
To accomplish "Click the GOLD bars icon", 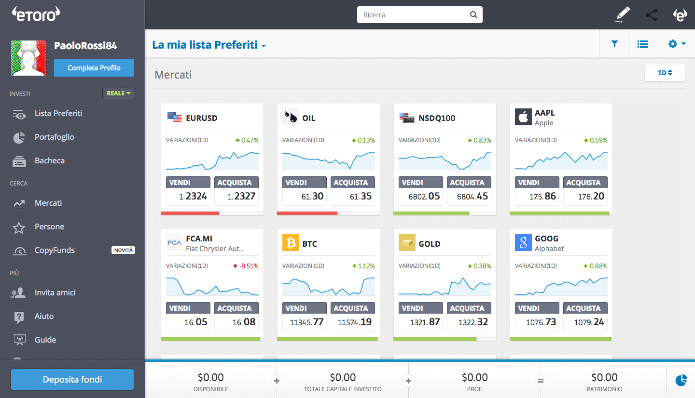I will (x=407, y=243).
